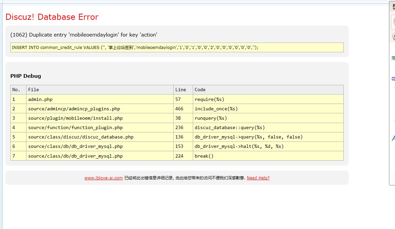Click the PHP Debug heading
The width and height of the screenshot is (395, 229).
pos(25,76)
